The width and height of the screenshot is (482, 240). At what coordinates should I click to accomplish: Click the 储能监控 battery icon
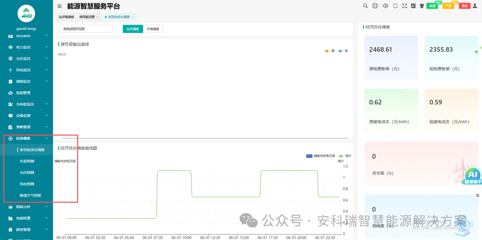[x=10, y=82]
